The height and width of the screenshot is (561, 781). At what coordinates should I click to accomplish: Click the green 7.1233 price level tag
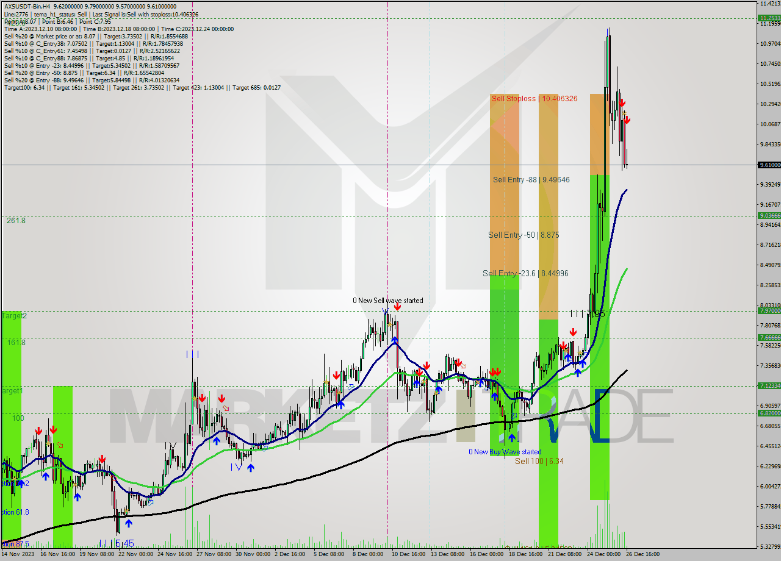769,386
